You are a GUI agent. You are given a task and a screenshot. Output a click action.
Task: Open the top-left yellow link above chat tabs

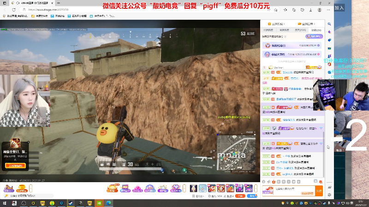tap(276, 24)
